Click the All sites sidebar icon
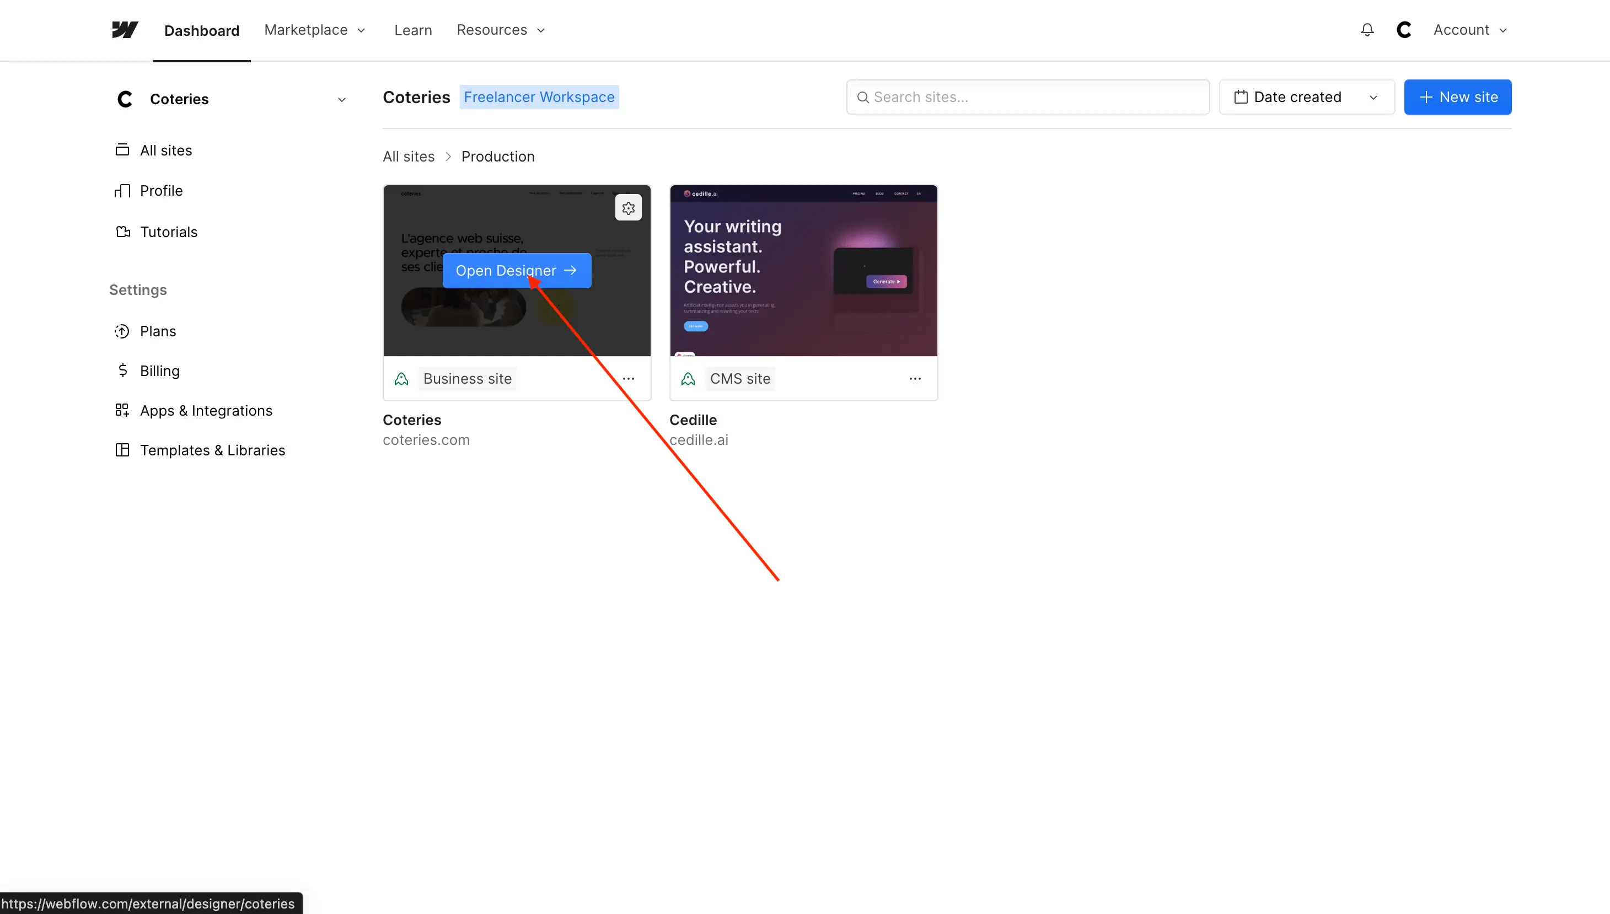The height and width of the screenshot is (914, 1610). pyautogui.click(x=122, y=150)
